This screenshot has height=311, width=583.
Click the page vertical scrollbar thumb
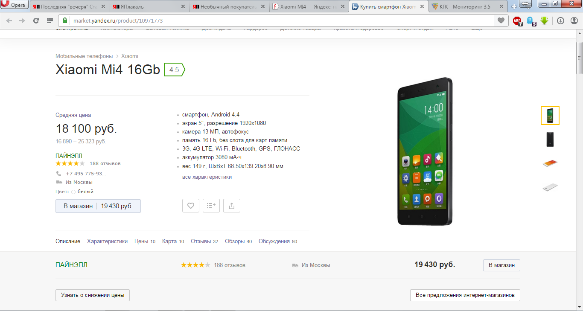pos(579,58)
